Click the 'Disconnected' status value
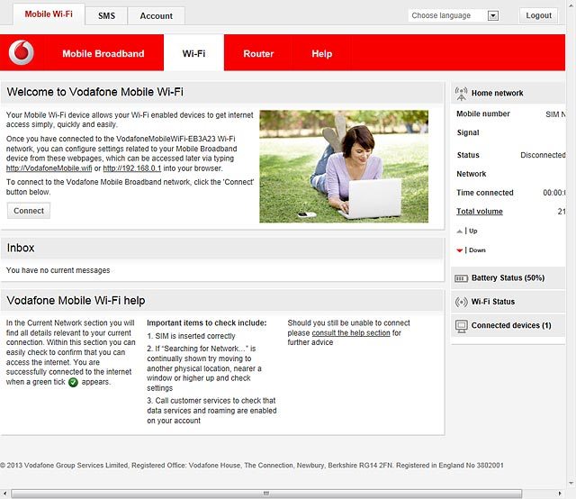The image size is (576, 499). pyautogui.click(x=543, y=155)
